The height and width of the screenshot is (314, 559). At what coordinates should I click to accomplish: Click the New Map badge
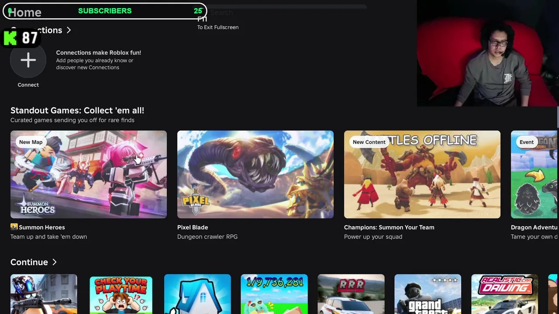tap(31, 142)
